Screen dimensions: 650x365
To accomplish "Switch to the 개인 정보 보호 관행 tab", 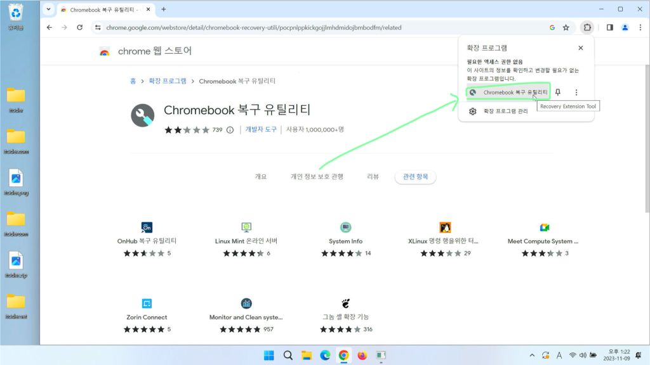I will coord(317,177).
